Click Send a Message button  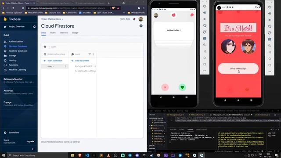tap(238, 68)
